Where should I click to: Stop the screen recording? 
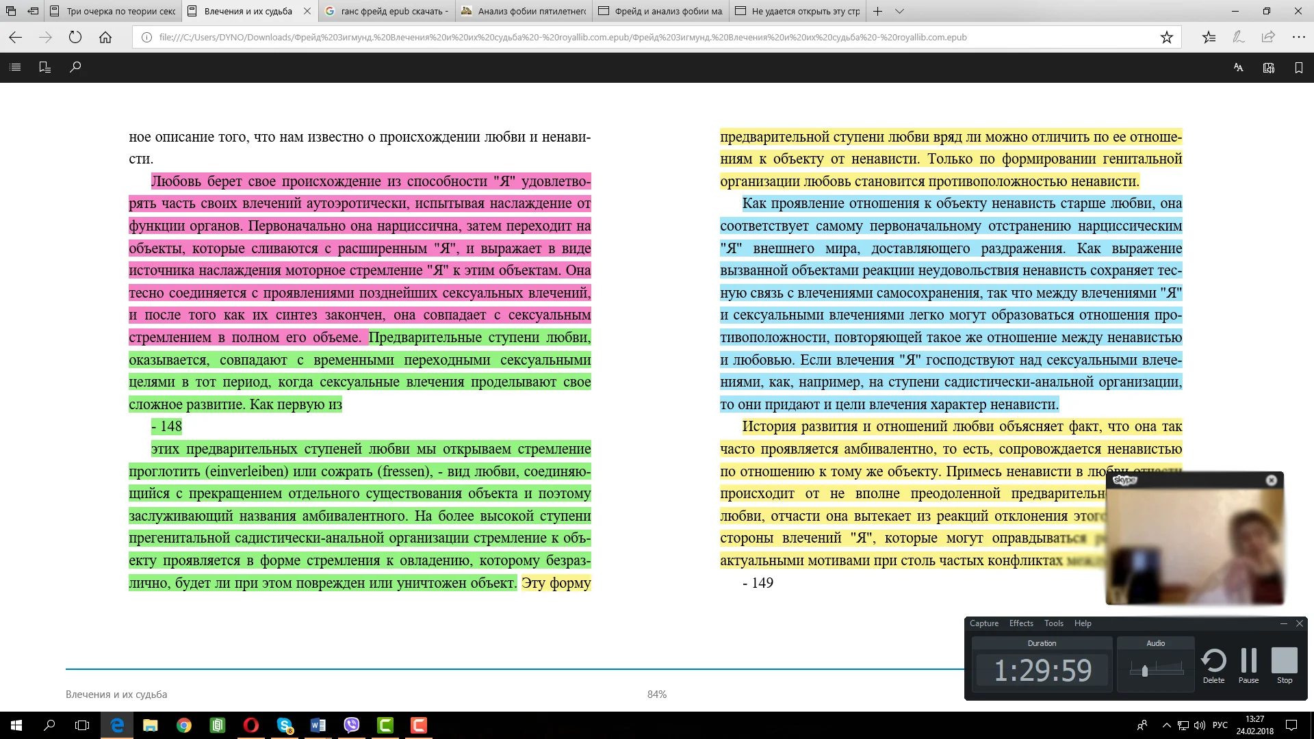pos(1284,665)
